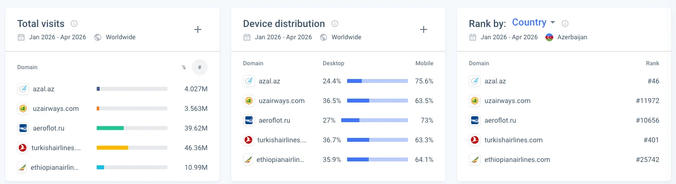The width and height of the screenshot is (676, 184).
Task: Open the Rank by Country dropdown
Action: tap(534, 23)
